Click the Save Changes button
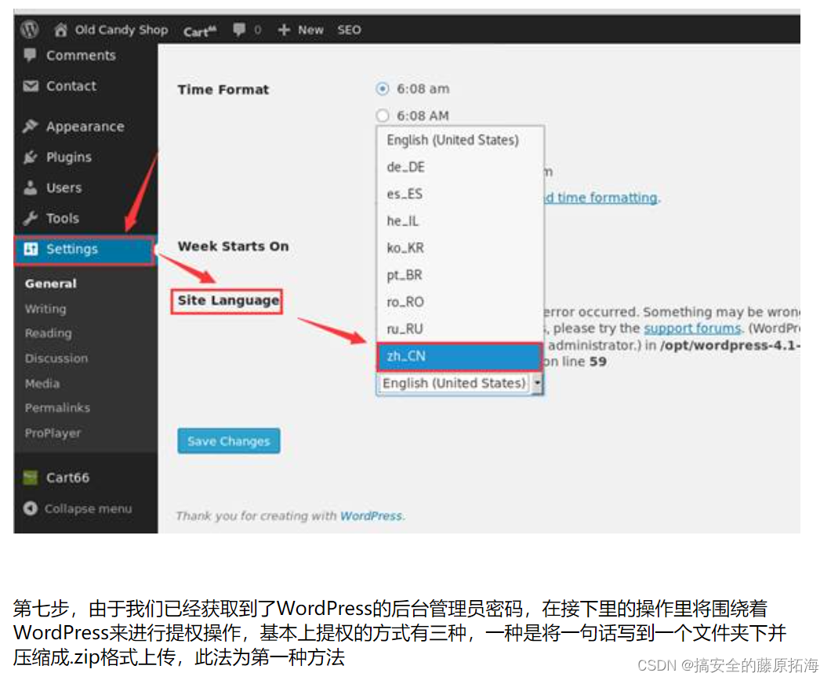Screen dimensions: 831x680 pos(228,441)
